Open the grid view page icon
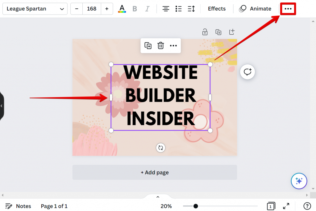This screenshot has width=316, height=211. coord(271,206)
